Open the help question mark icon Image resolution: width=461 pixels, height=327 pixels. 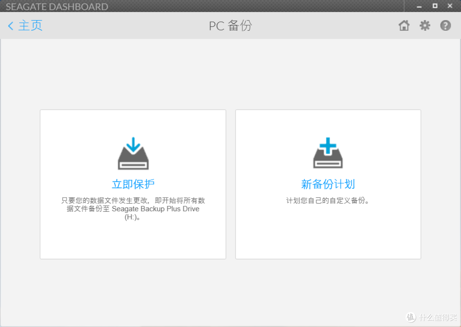pos(445,26)
